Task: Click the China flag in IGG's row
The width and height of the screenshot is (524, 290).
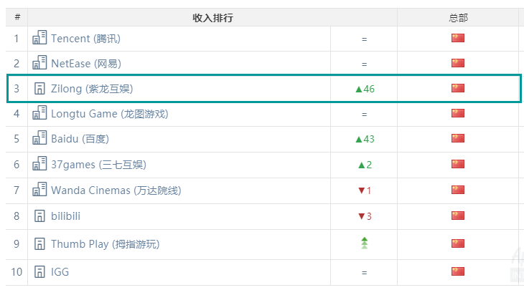Action: tap(458, 271)
